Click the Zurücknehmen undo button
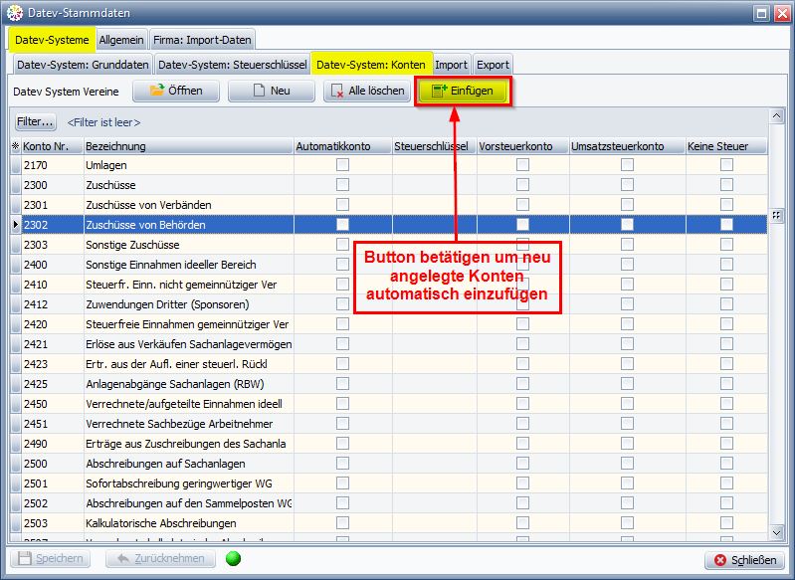This screenshot has width=795, height=580. tap(161, 559)
